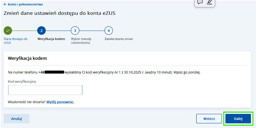The width and height of the screenshot is (256, 128).
Task: Click the step 4 circle
Action: click(x=108, y=31)
